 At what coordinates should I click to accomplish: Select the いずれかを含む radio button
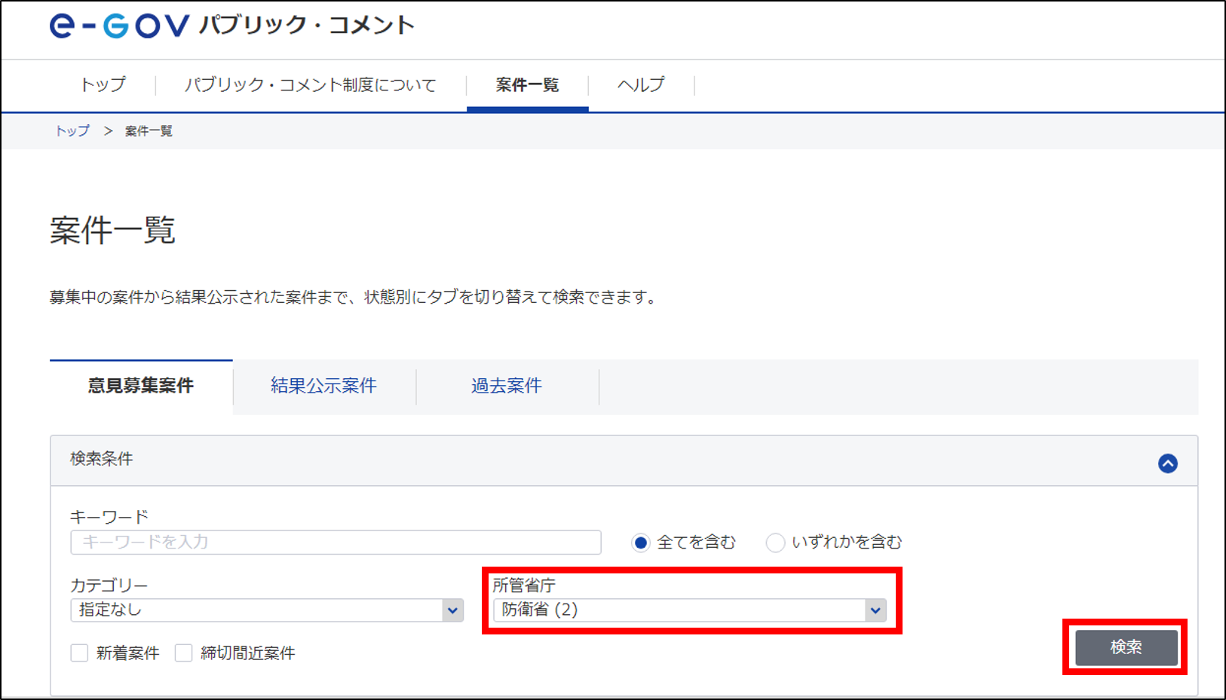775,543
